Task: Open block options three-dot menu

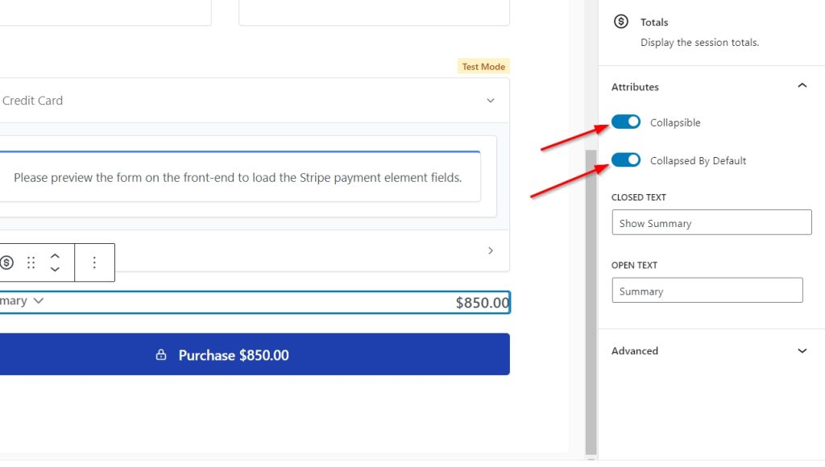Action: point(94,262)
